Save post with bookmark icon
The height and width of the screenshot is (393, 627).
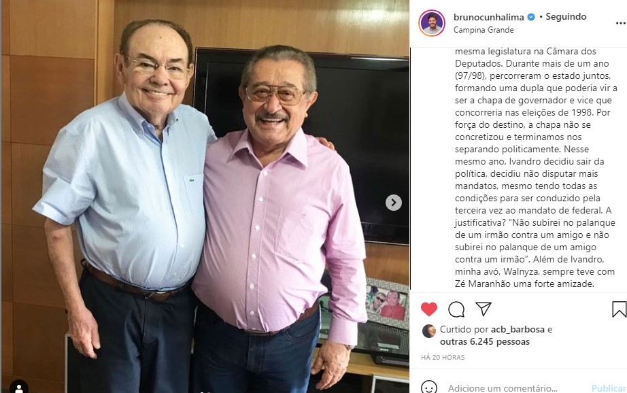pos(619,309)
